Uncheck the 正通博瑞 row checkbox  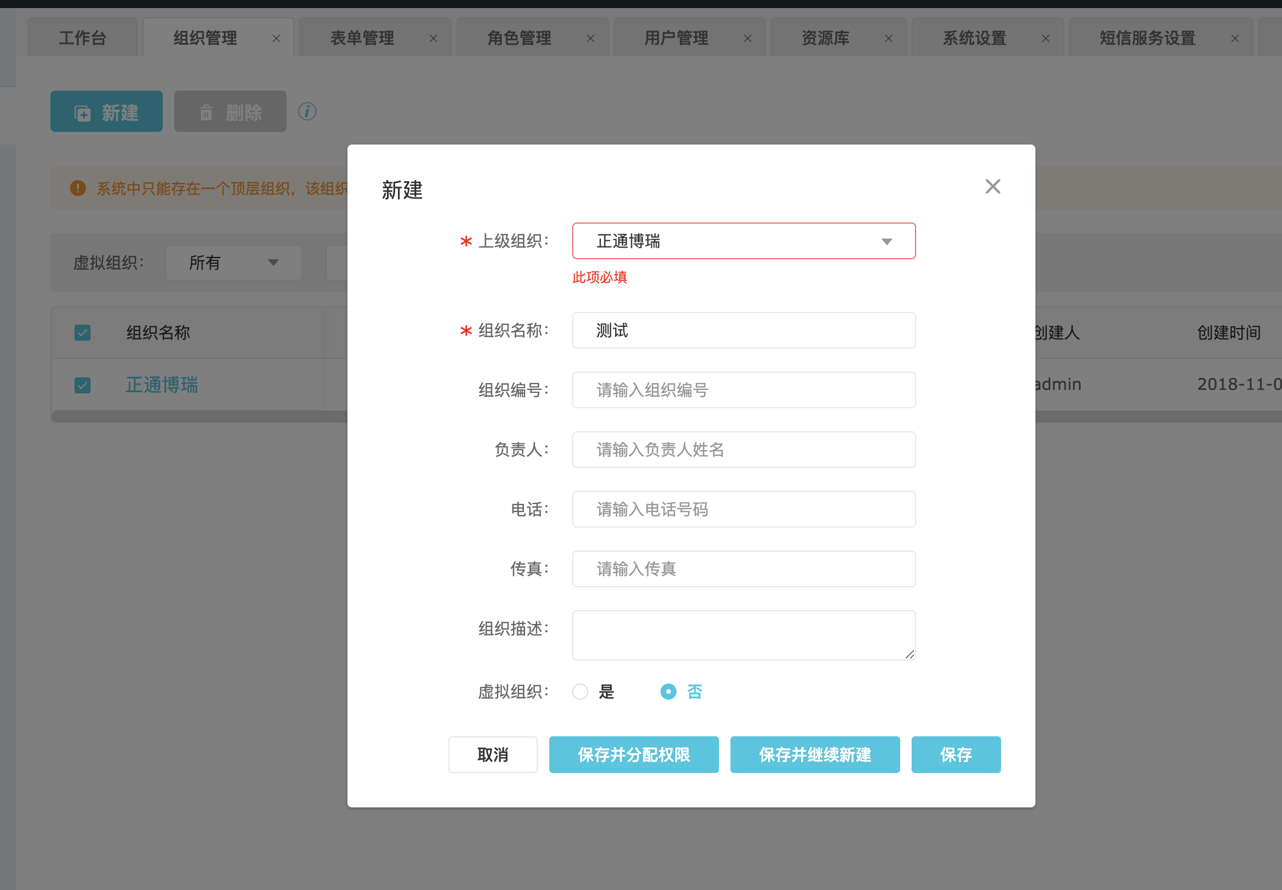pyautogui.click(x=83, y=385)
